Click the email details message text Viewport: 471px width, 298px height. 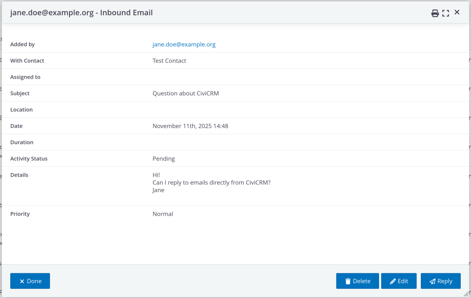211,182
